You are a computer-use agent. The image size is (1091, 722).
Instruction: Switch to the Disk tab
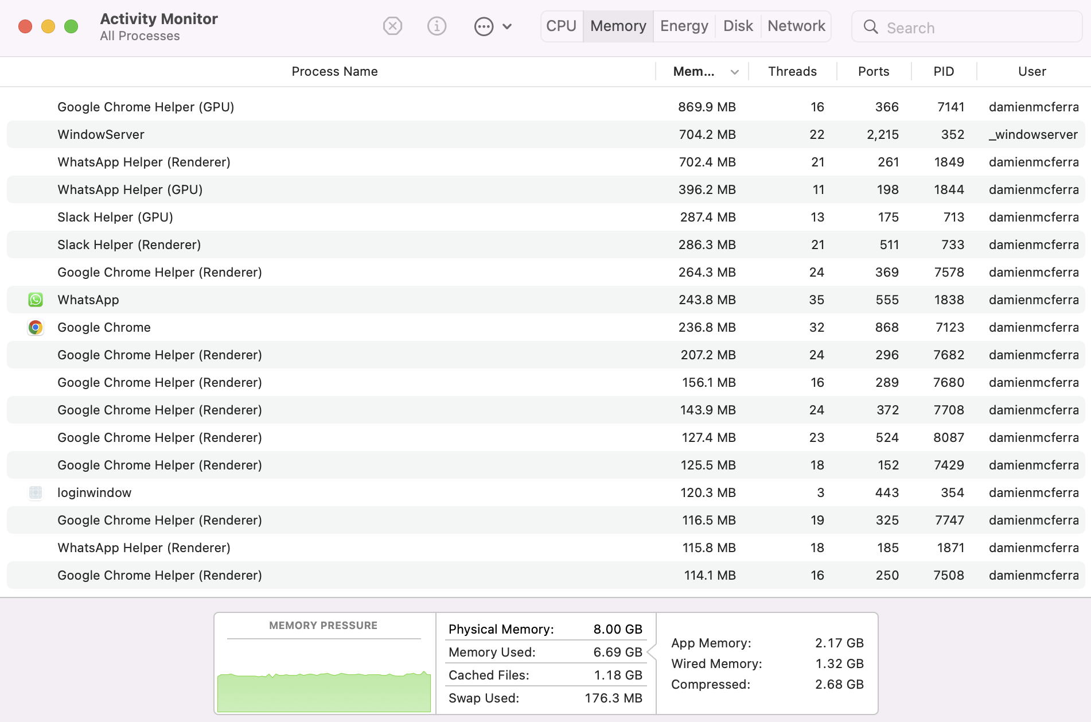click(x=738, y=26)
